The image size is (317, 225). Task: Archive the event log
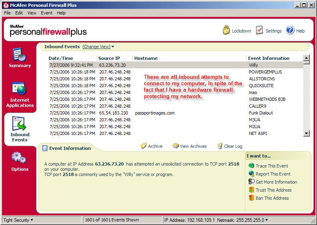click(151, 146)
